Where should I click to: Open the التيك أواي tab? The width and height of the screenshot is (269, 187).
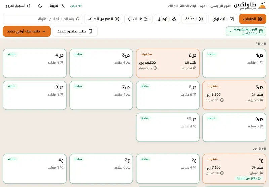pos(223,19)
